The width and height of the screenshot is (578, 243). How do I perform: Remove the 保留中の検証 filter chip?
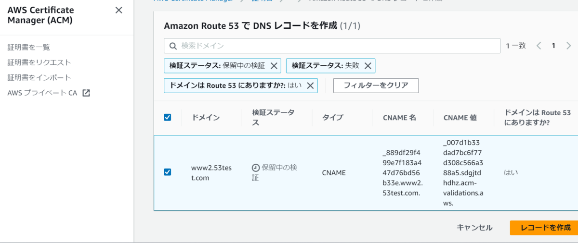(274, 66)
